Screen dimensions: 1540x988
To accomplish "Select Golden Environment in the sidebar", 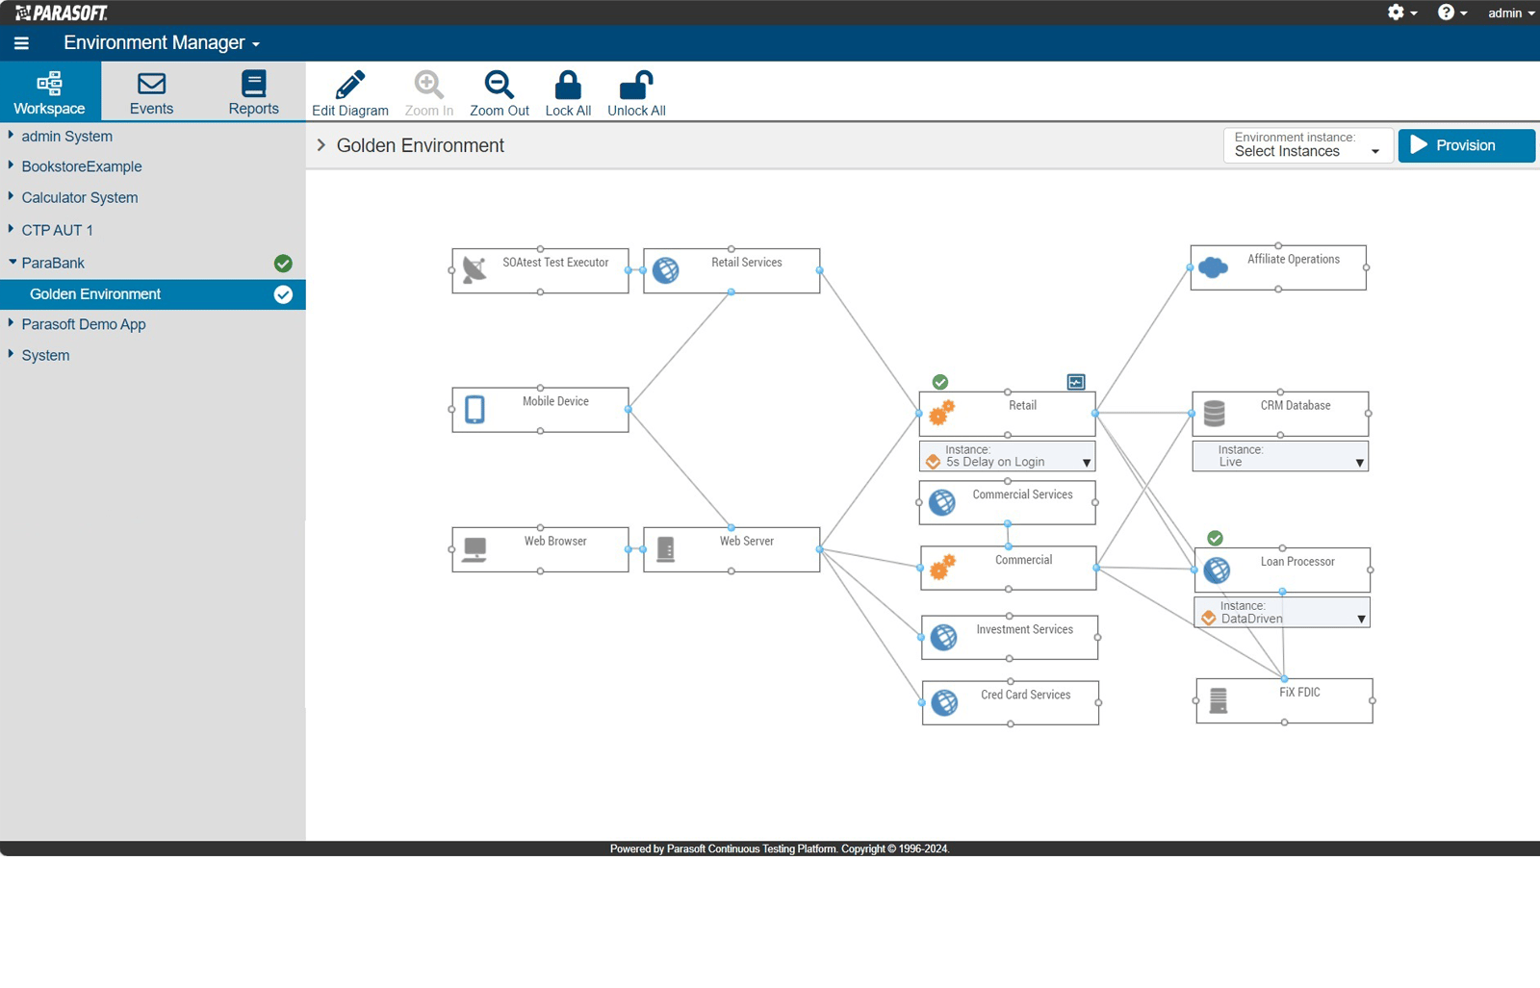I will pos(94,293).
